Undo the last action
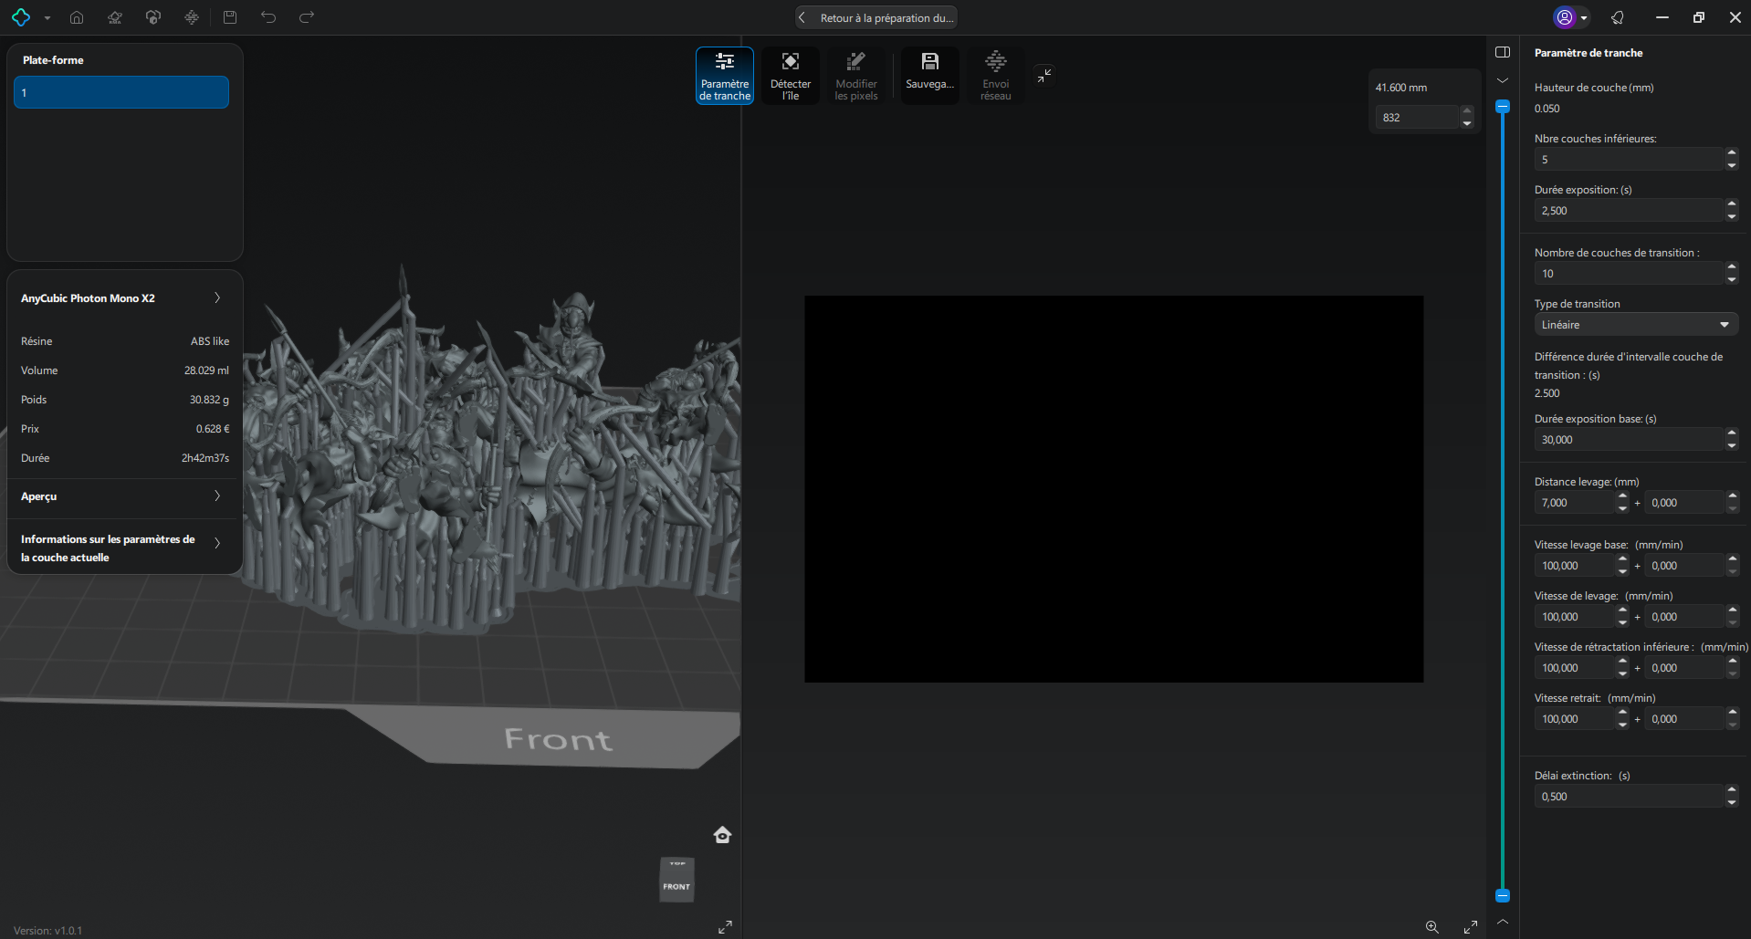The image size is (1751, 939). click(268, 17)
